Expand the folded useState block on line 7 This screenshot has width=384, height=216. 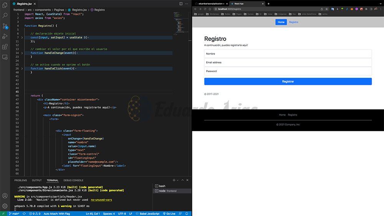pos(22,38)
